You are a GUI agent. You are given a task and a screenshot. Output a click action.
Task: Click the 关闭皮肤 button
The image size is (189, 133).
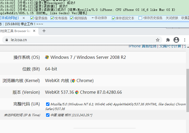coord(172,18)
